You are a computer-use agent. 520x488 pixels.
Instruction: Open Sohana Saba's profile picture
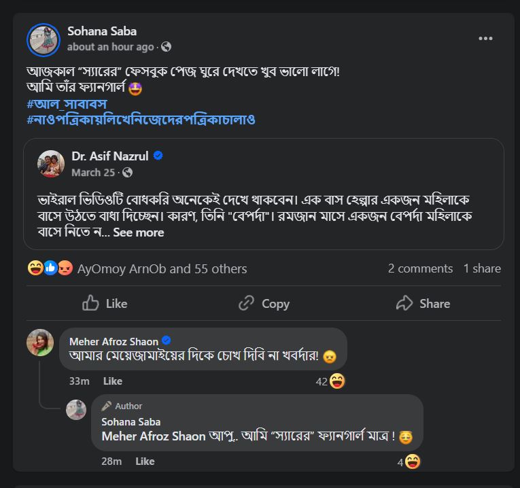coord(44,39)
